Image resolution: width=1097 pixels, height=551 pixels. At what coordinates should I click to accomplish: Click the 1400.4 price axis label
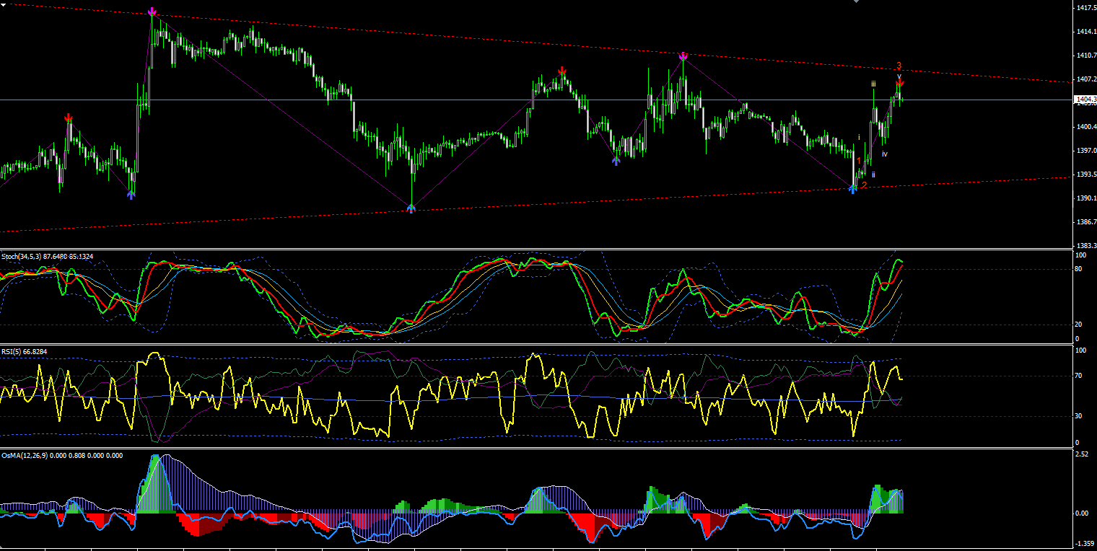pyautogui.click(x=1086, y=127)
